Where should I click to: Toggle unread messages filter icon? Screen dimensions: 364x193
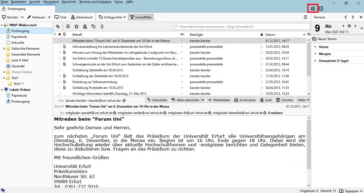68,26
